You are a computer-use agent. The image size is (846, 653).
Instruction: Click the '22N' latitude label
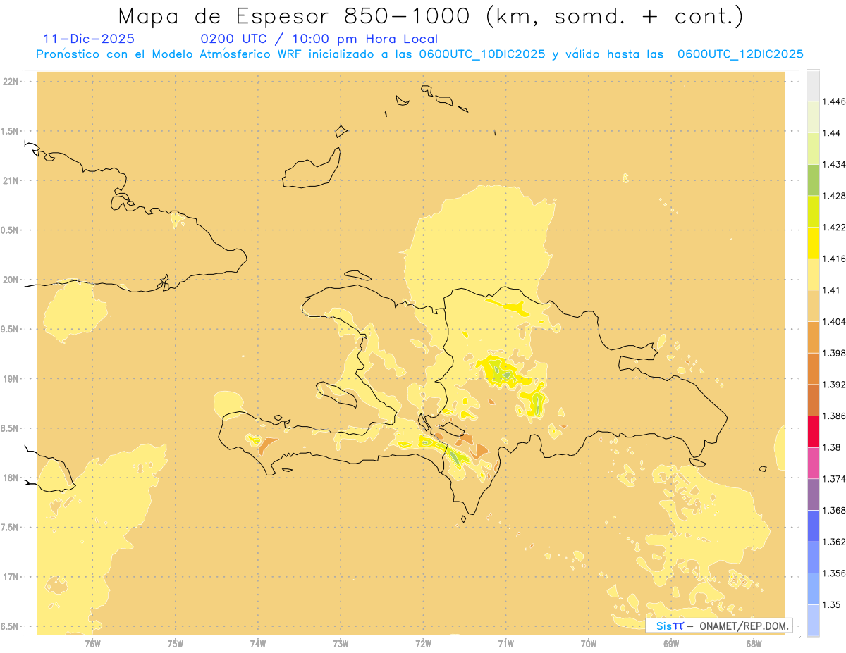point(11,82)
